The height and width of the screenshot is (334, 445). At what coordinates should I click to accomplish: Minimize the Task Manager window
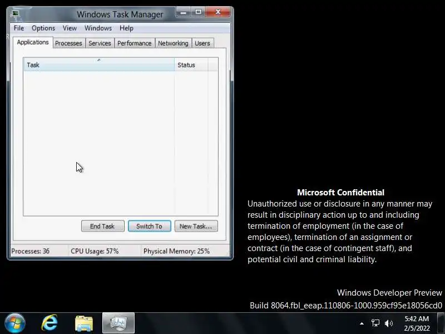184,12
